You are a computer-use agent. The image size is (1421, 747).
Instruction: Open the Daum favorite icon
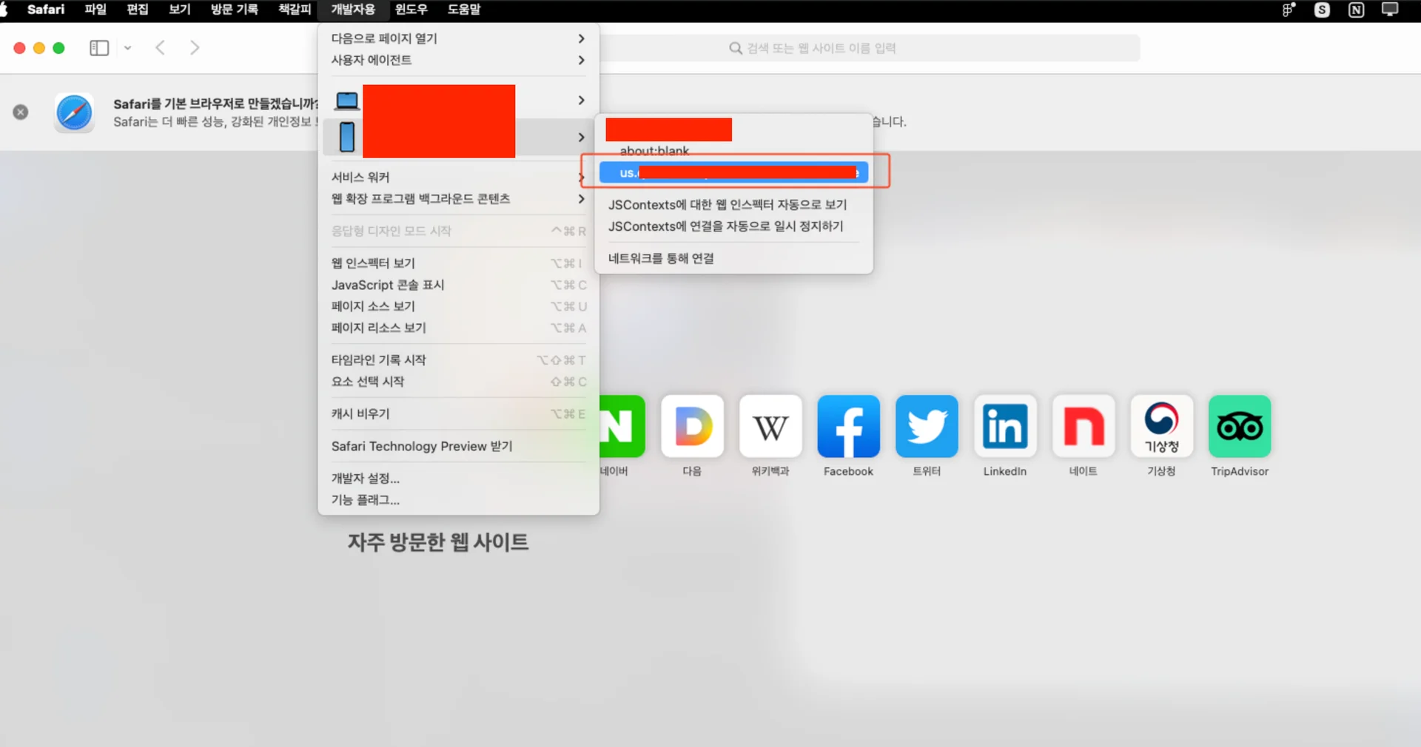(693, 426)
